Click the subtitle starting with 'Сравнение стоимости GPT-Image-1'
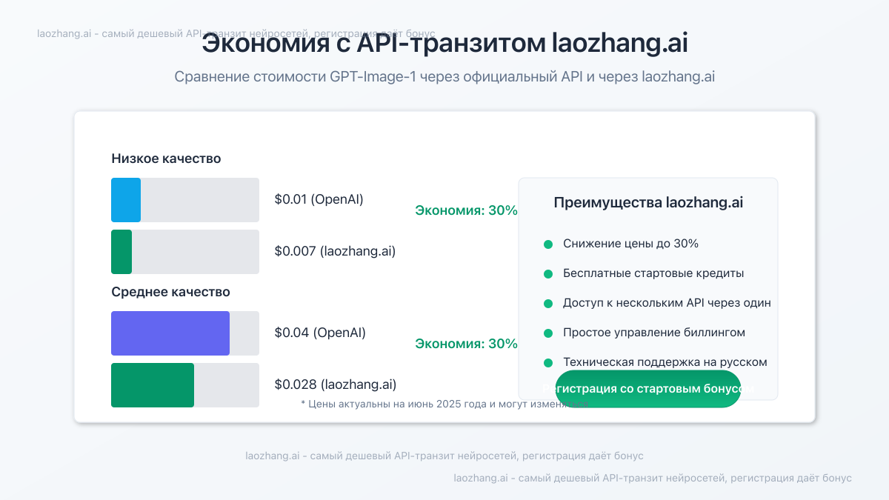889x500 pixels. 444,76
